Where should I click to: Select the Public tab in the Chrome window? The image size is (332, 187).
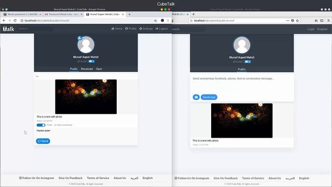74,69
